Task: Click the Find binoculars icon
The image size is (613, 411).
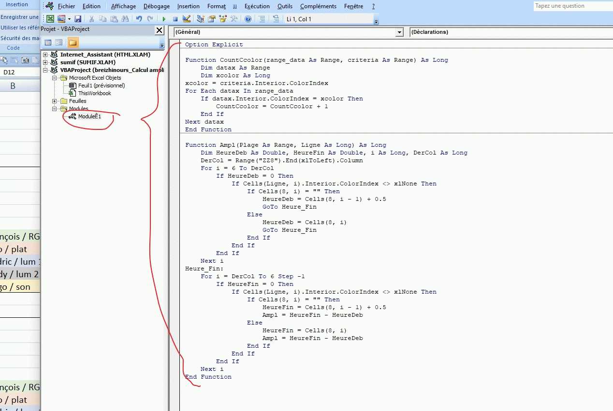Action: pyautogui.click(x=125, y=19)
